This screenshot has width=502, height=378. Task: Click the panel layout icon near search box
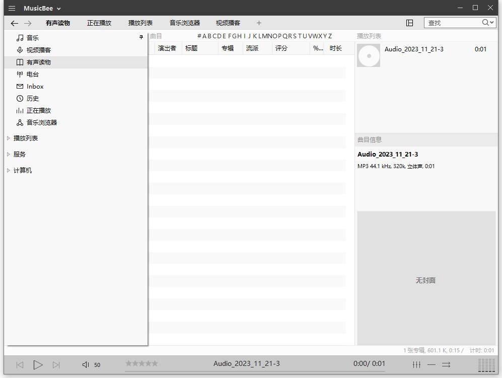click(x=410, y=23)
